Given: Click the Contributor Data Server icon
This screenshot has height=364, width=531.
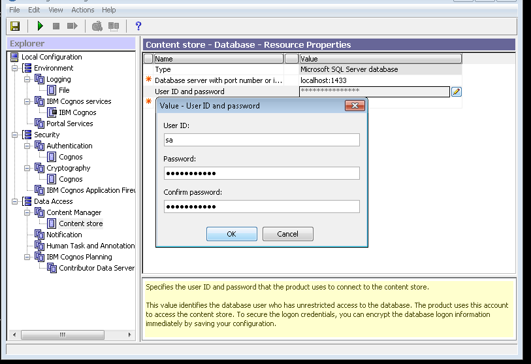Looking at the screenshot, I should click(52, 268).
